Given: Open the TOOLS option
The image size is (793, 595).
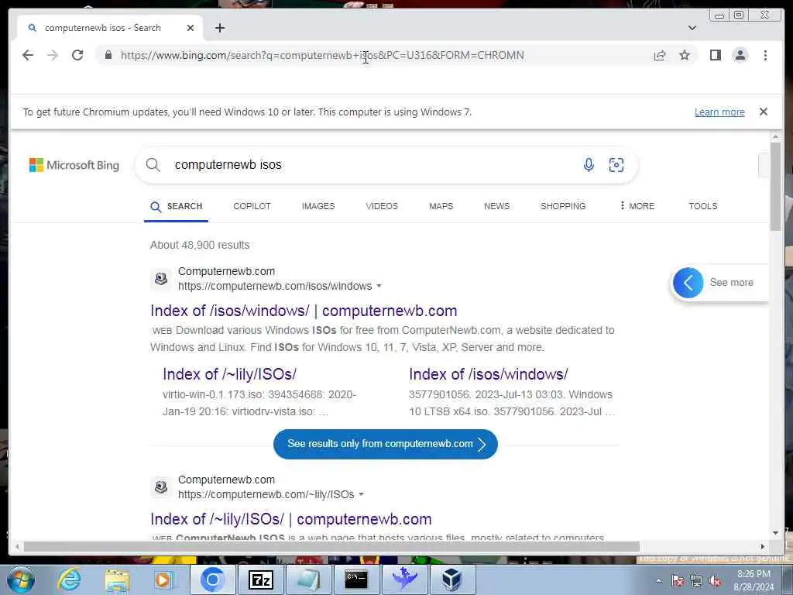Looking at the screenshot, I should point(702,206).
